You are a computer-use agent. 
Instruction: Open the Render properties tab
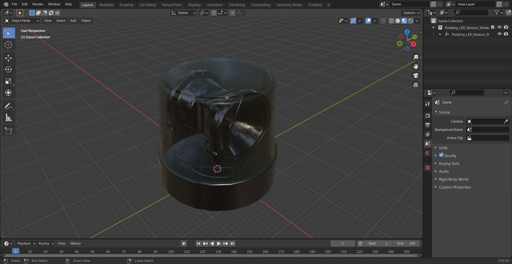tap(428, 115)
